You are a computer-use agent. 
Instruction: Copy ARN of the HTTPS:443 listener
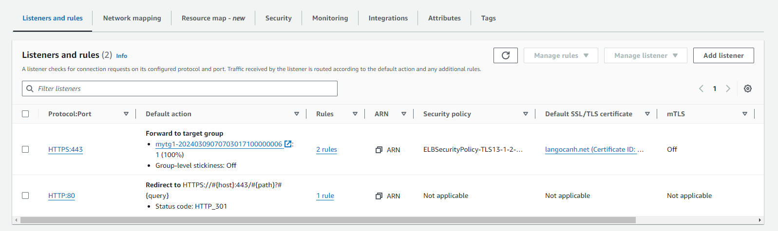point(379,150)
